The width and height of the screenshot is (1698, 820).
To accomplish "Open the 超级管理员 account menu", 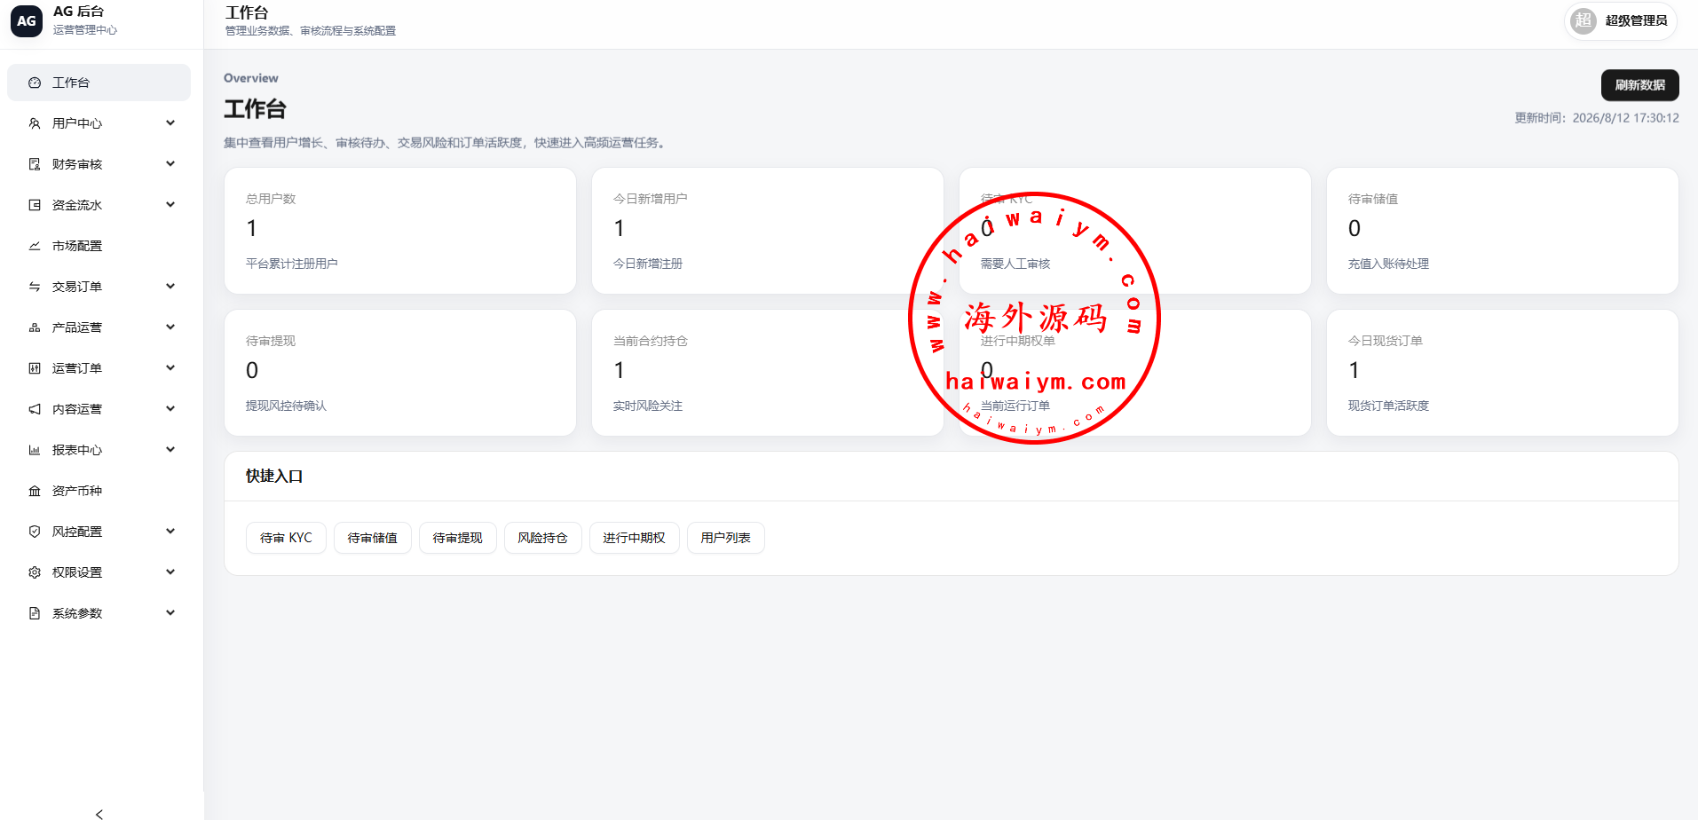I will pos(1620,20).
